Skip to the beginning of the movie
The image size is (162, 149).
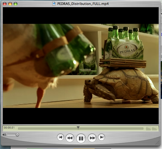pyautogui.click(x=61, y=137)
